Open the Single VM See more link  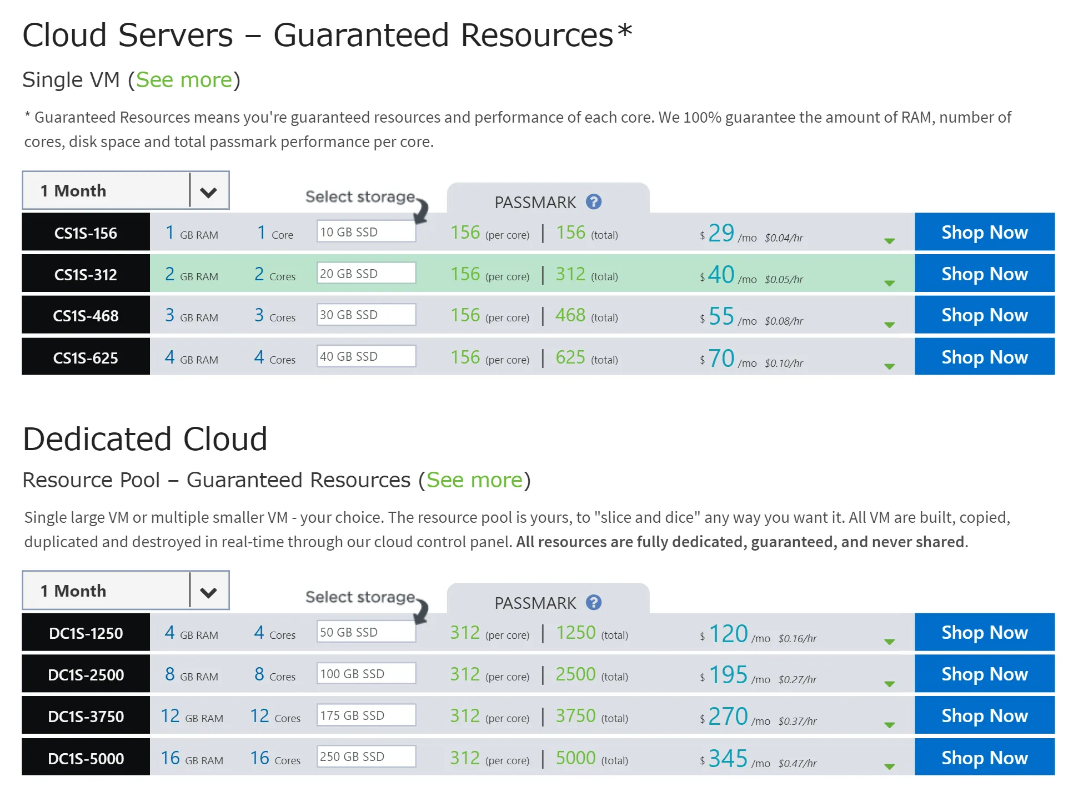pyautogui.click(x=184, y=80)
